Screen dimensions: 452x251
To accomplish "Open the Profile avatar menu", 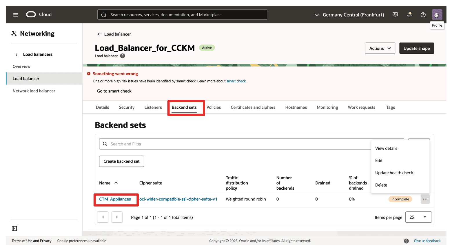I will [437, 14].
